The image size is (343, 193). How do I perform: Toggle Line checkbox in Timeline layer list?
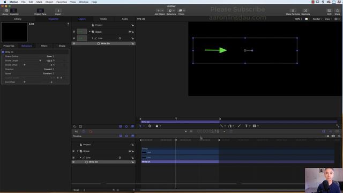tap(73, 158)
